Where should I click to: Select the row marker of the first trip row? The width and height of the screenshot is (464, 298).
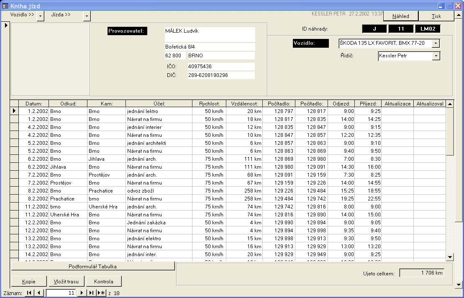click(x=14, y=111)
